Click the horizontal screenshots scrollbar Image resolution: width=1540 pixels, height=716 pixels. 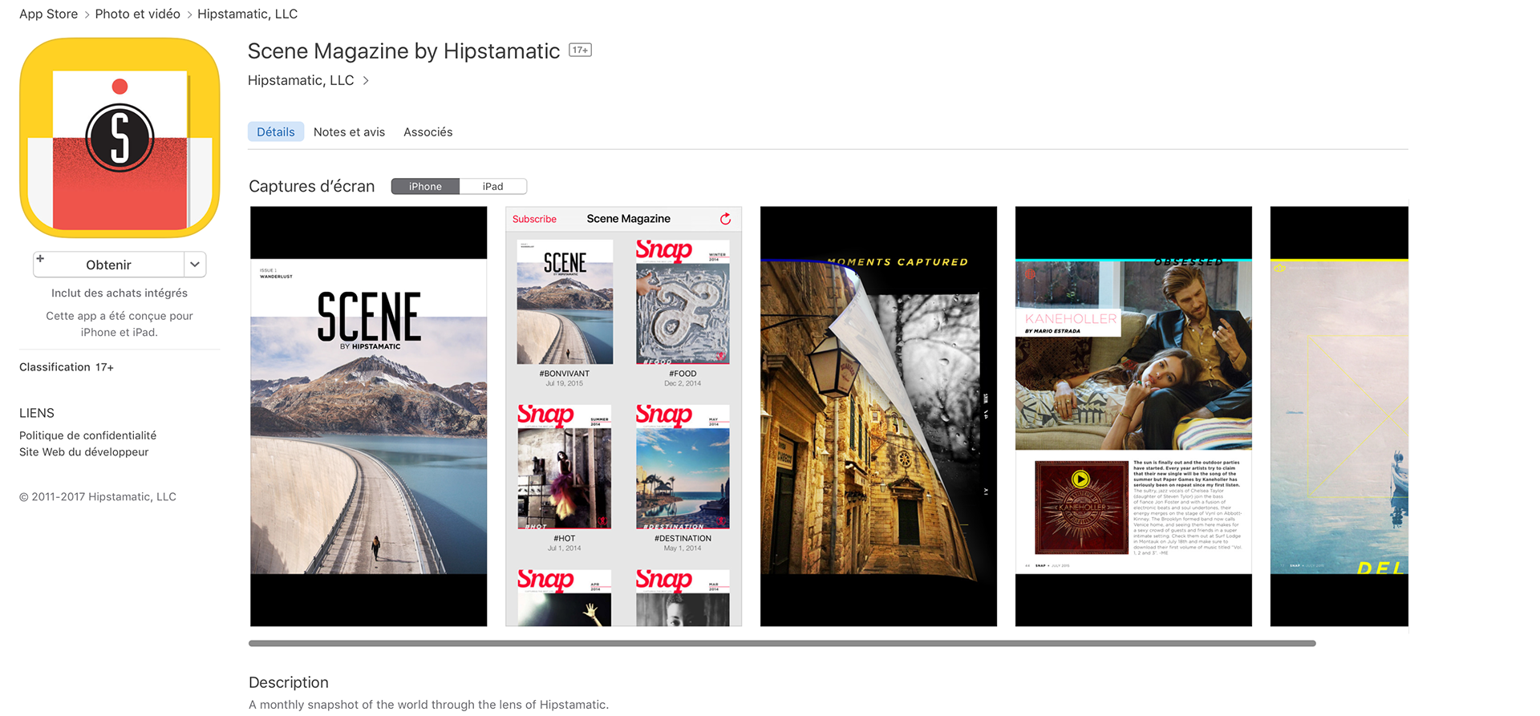click(782, 643)
